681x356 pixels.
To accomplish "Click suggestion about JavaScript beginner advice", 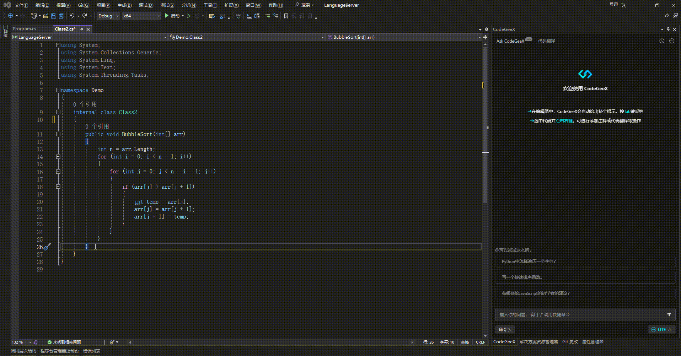I will (x=585, y=293).
